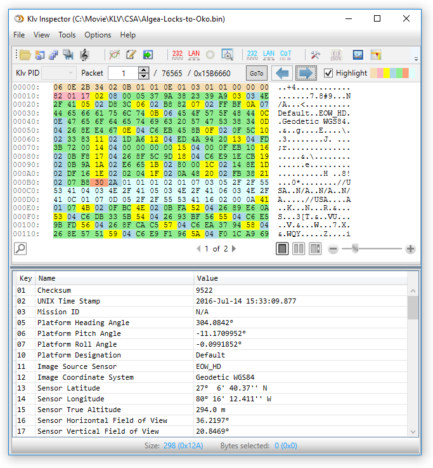Expand the toolbar overflow chevron

point(416,58)
